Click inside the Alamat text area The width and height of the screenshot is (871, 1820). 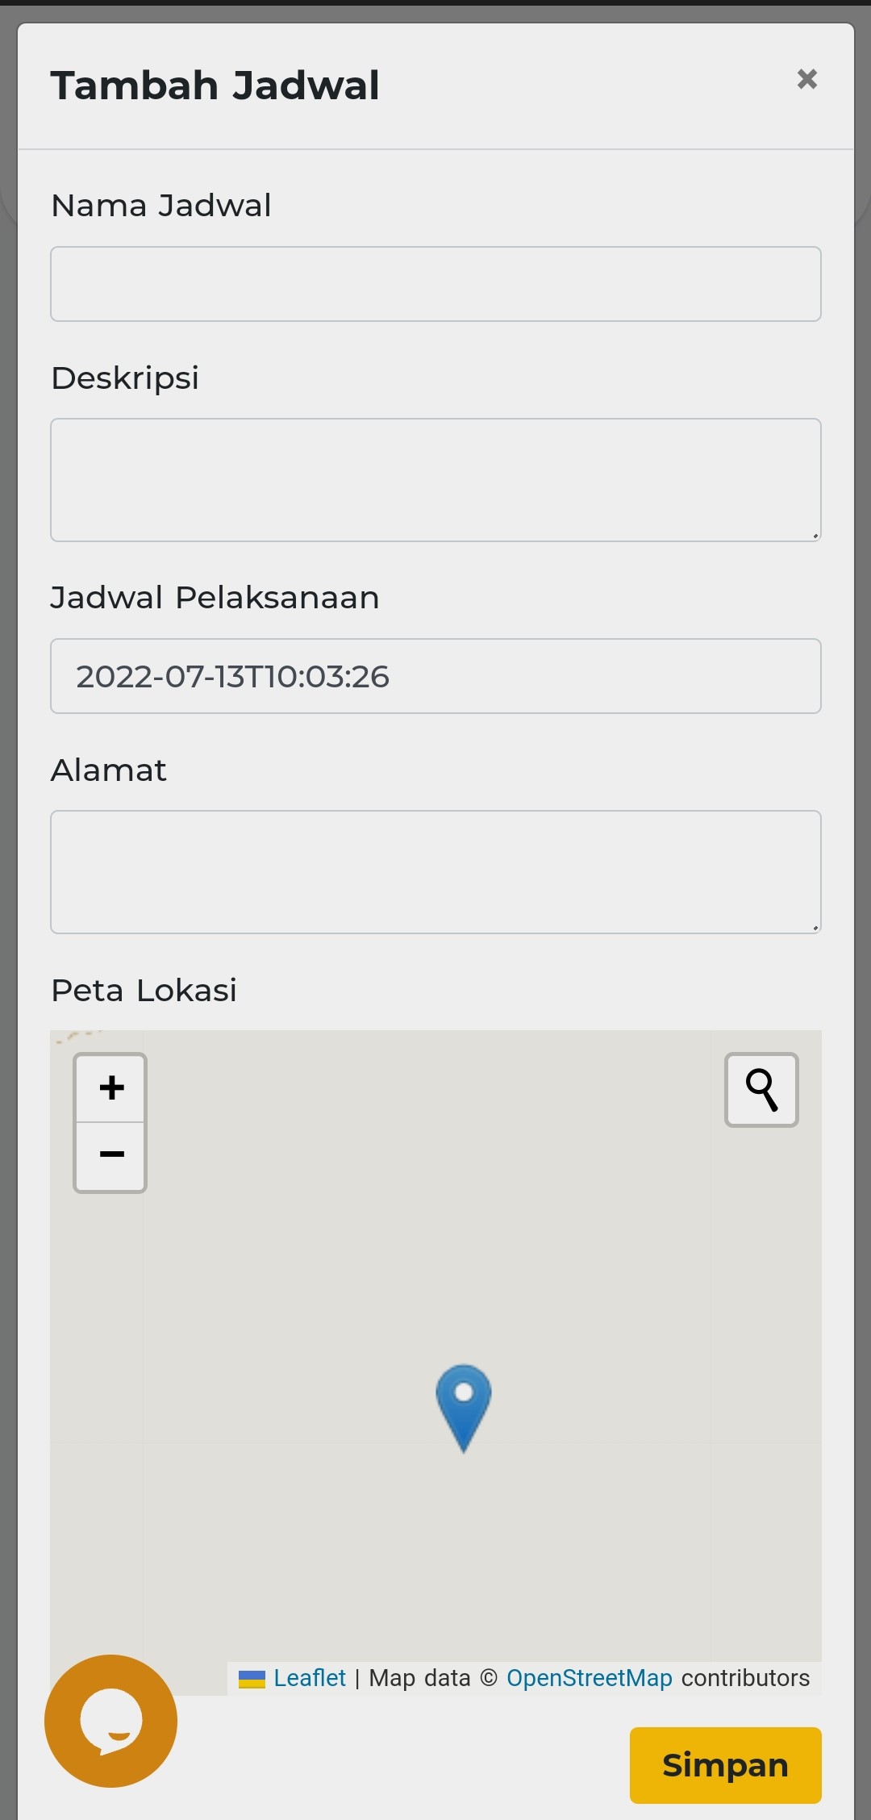pyautogui.click(x=435, y=872)
